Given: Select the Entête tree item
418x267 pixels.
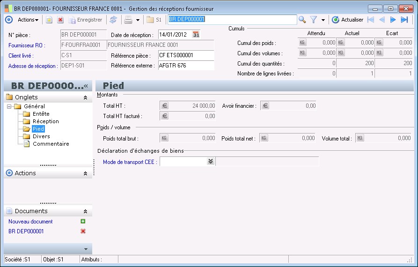Looking at the screenshot, I should 41,114.
